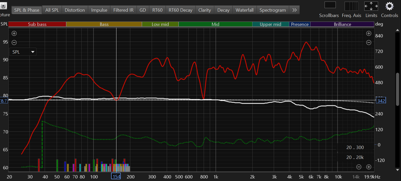Zoom in left SPL axis plus icon
This screenshot has height=181, width=401.
tap(14, 33)
